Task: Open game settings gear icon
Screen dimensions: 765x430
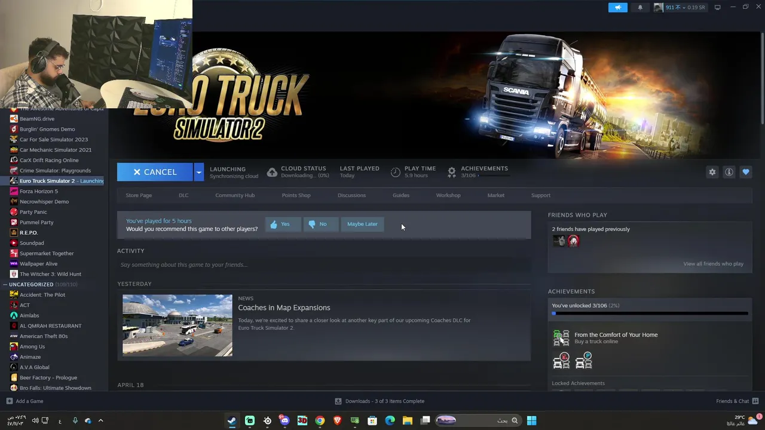Action: [712, 172]
